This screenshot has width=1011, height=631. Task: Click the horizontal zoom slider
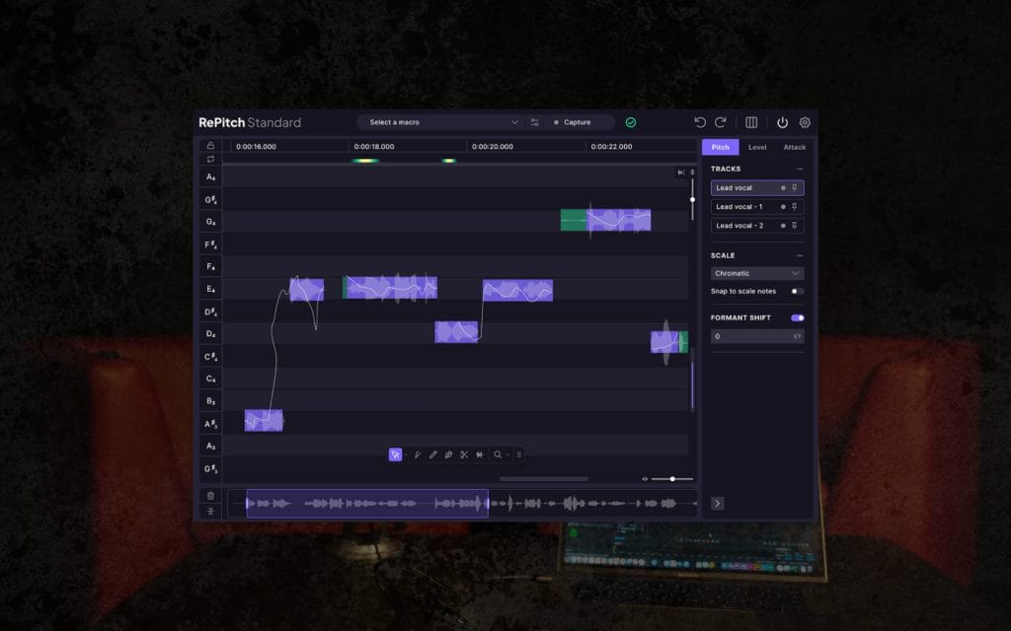pos(671,479)
